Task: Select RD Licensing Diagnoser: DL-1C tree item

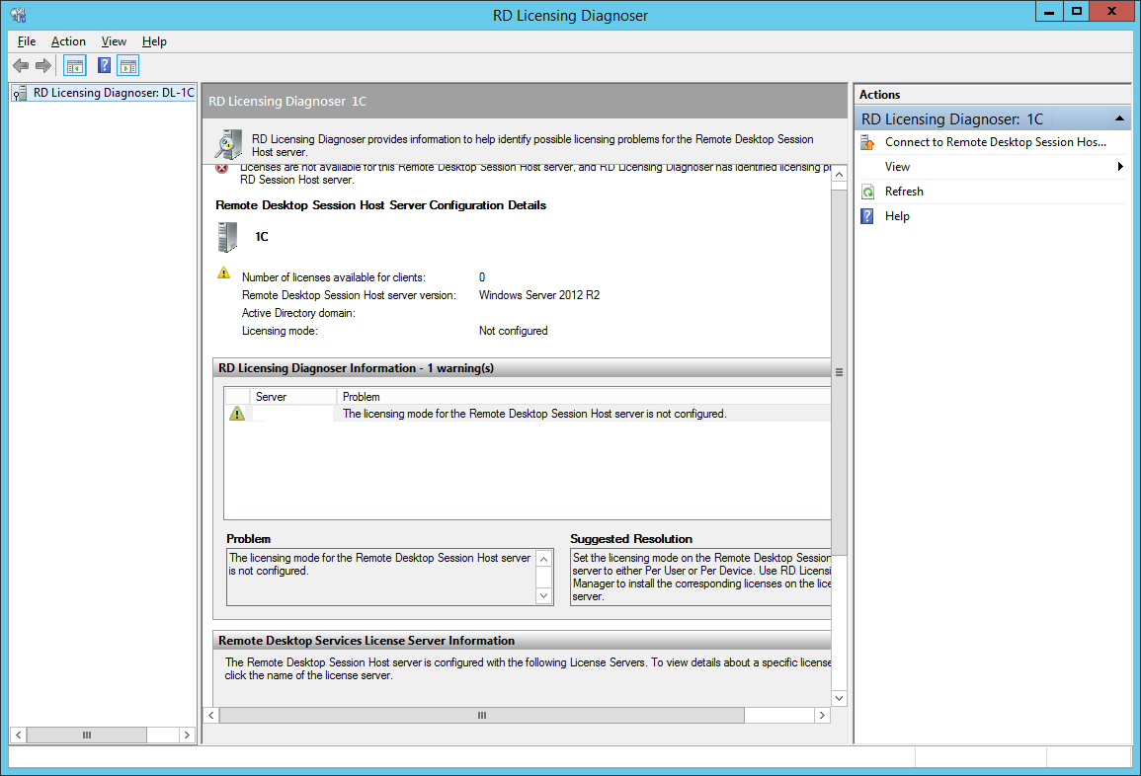Action: tap(114, 93)
